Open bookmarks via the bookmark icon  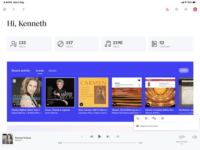click(177, 9)
